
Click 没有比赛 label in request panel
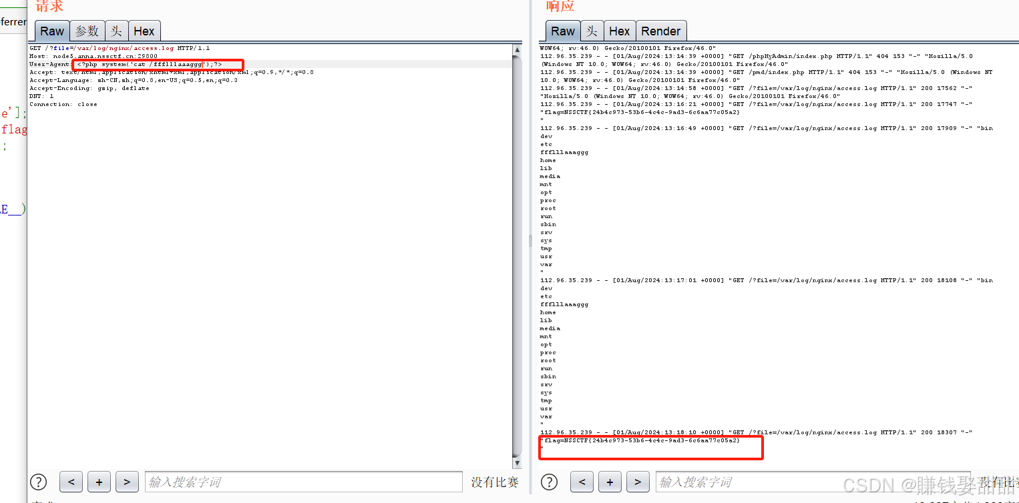click(495, 482)
